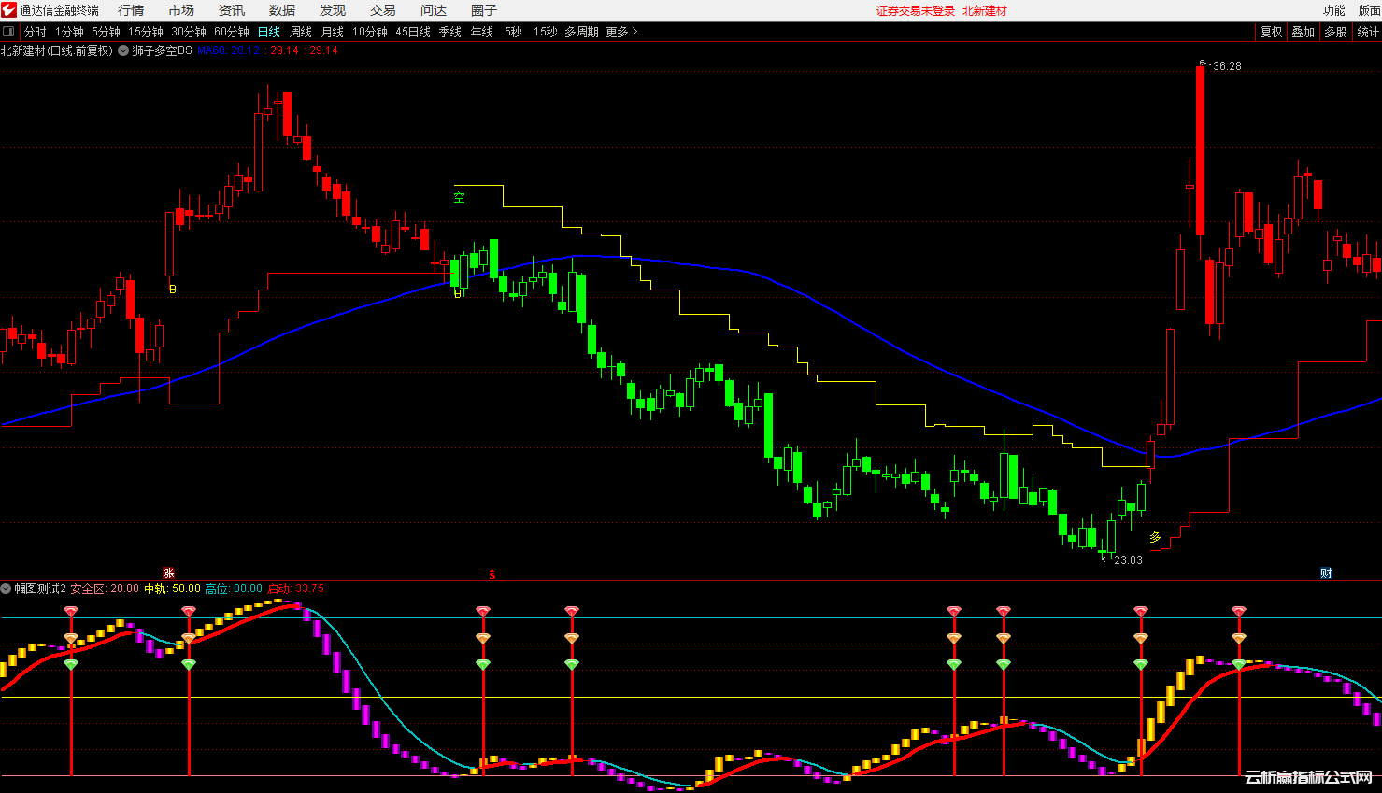The width and height of the screenshot is (1382, 793).
Task: Select the 15秒 period tab
Action: (545, 32)
